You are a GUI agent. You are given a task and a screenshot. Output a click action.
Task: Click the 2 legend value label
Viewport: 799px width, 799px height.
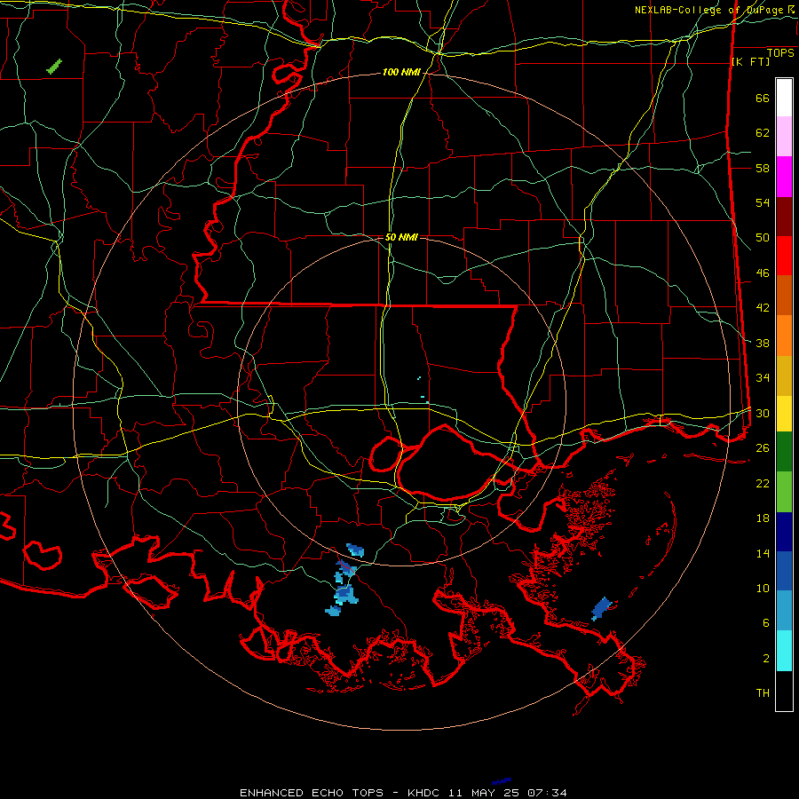(766, 658)
